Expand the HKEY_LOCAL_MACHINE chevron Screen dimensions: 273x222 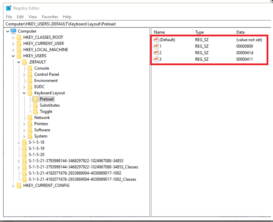click(x=13, y=50)
